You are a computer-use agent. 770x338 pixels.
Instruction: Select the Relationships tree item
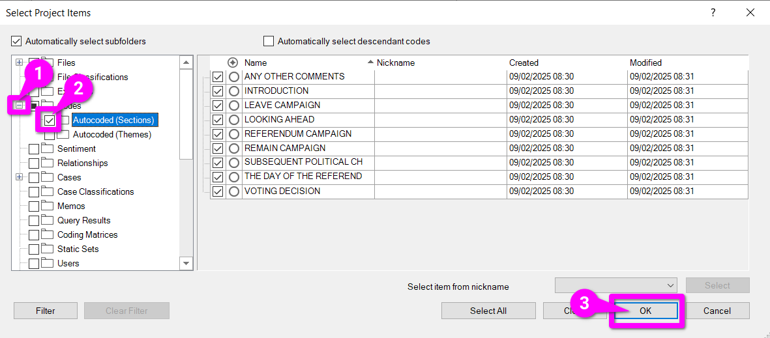click(82, 163)
